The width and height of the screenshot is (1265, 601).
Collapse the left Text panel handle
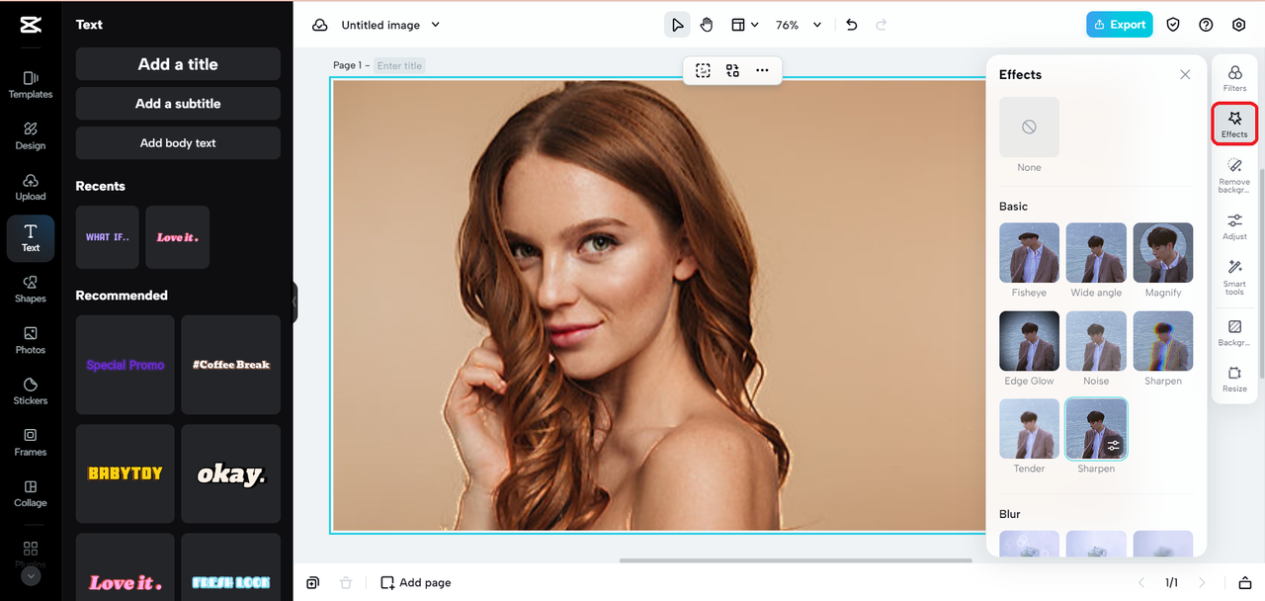(x=295, y=301)
